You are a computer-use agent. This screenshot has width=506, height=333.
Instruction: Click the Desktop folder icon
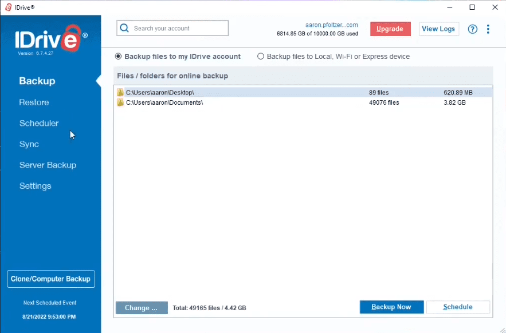120,93
